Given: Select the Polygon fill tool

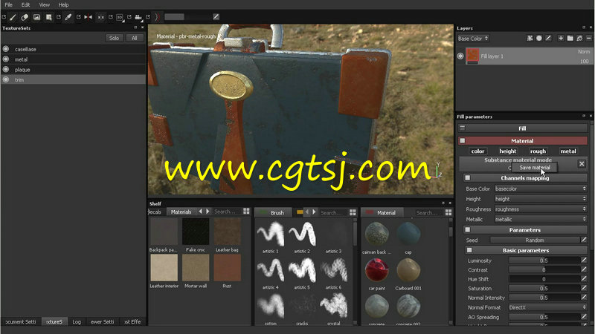Looking at the screenshot, I should pos(49,17).
